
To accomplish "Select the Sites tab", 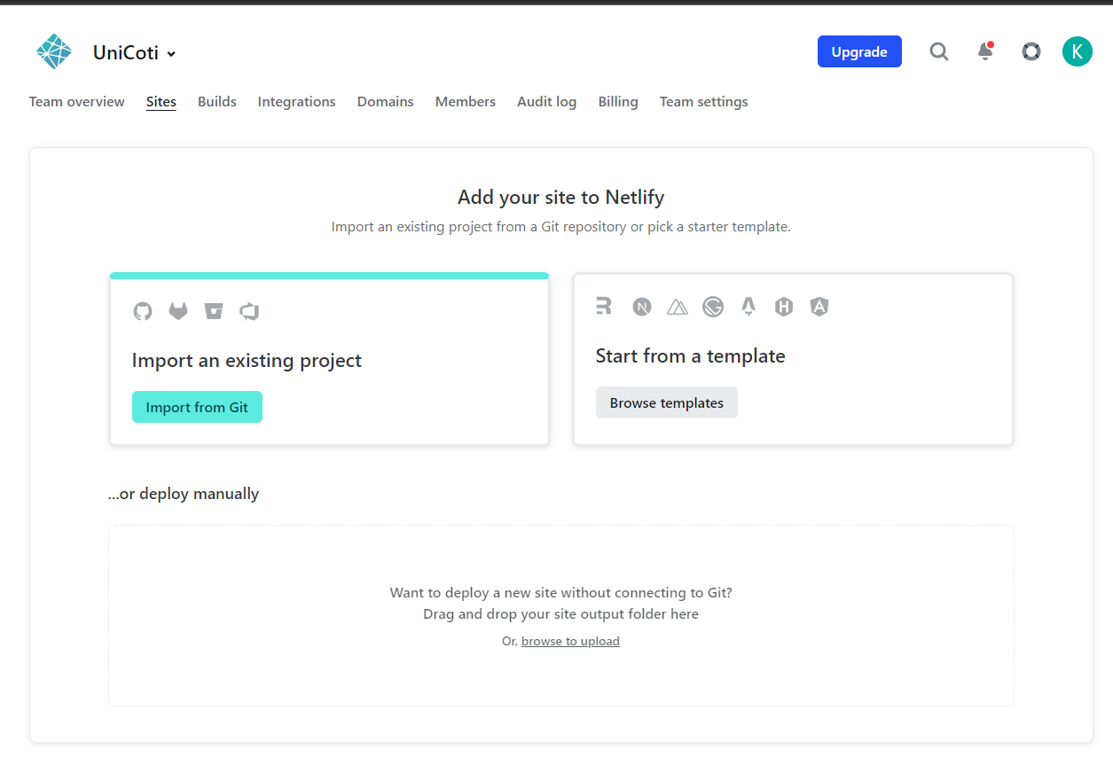I will coord(161,102).
